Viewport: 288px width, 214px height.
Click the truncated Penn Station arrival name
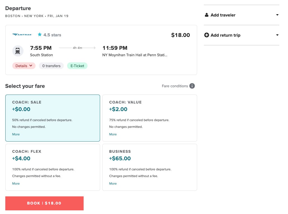click(x=135, y=55)
